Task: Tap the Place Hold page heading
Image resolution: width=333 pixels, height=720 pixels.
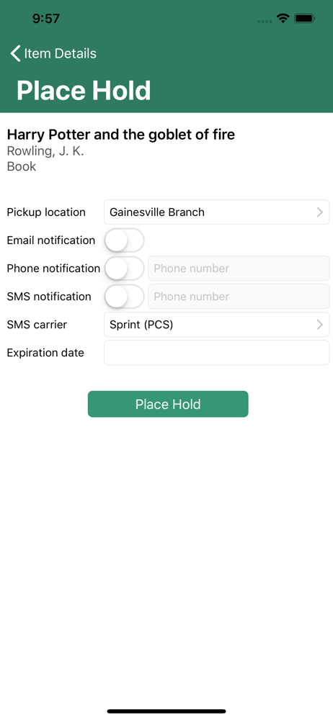Action: [84, 91]
